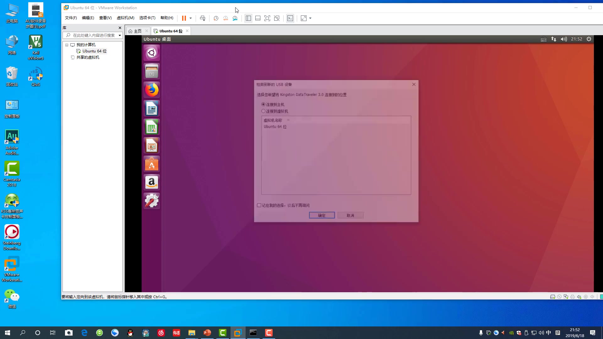The image size is (603, 339).
Task: Click the orange pause VM button
Action: 184,18
